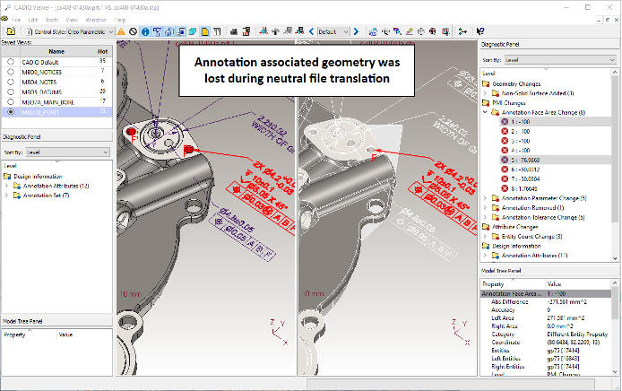
Task: Click the zoom magnifier toolbar icon
Action: click(433, 31)
